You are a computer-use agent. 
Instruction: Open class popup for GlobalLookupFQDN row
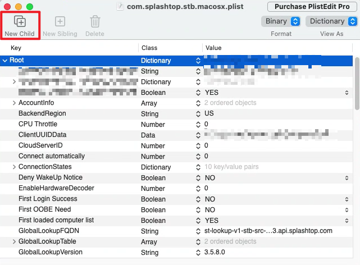198,231
